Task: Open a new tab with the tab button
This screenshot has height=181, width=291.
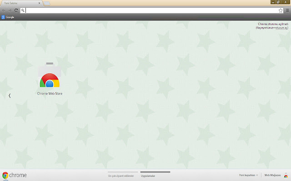Action: pyautogui.click(x=47, y=3)
